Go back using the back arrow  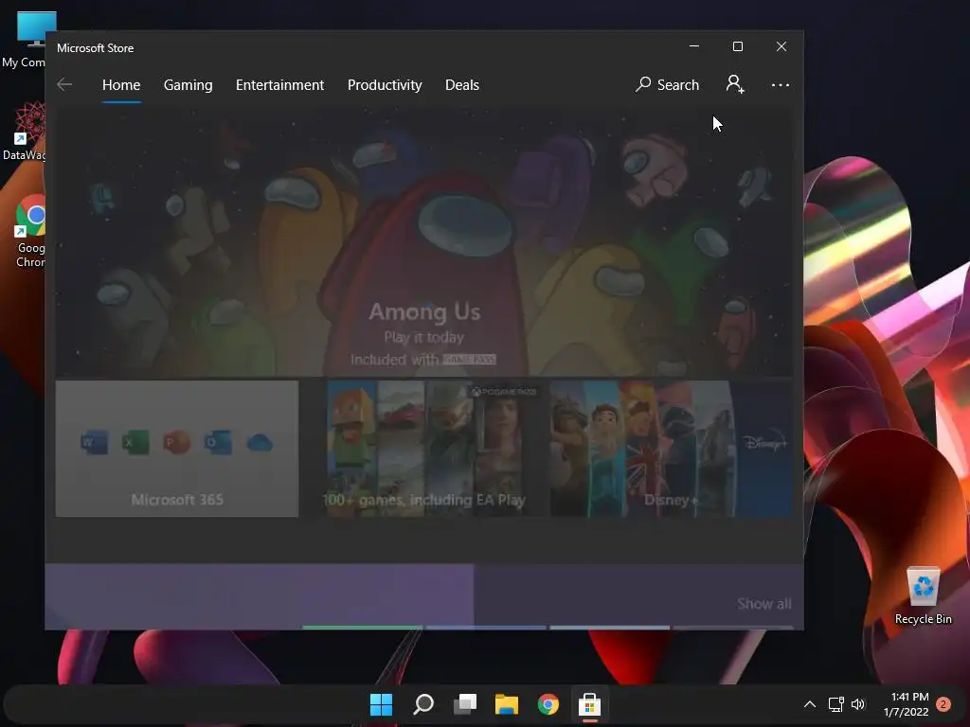[64, 84]
